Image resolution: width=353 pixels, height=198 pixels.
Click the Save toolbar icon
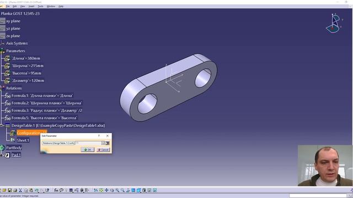click(10, 190)
